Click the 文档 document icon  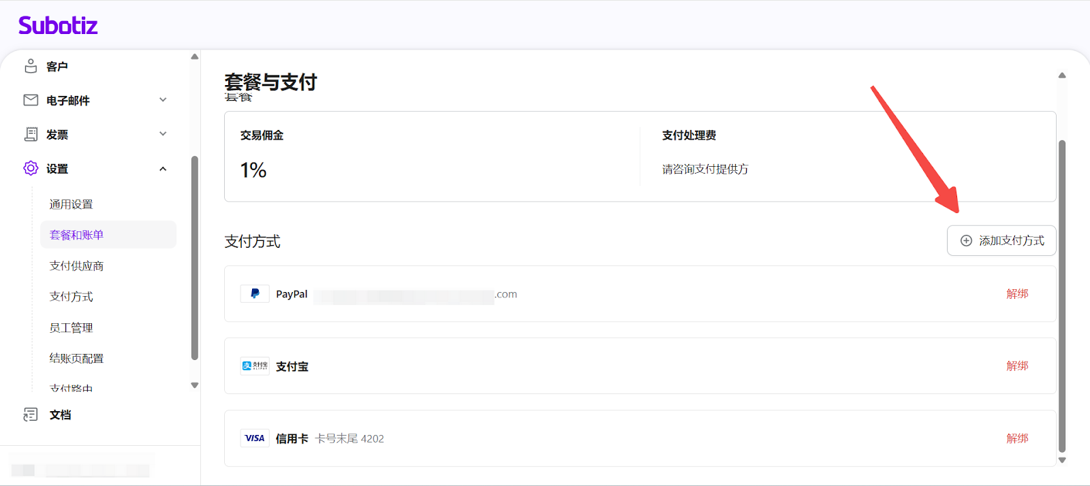coord(31,415)
